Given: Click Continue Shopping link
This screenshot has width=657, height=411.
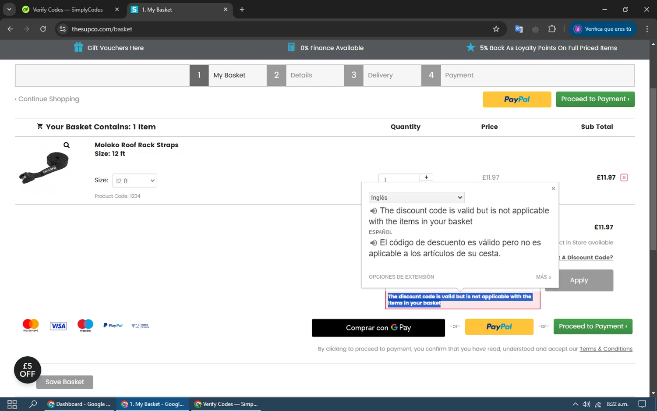Looking at the screenshot, I should point(47,99).
